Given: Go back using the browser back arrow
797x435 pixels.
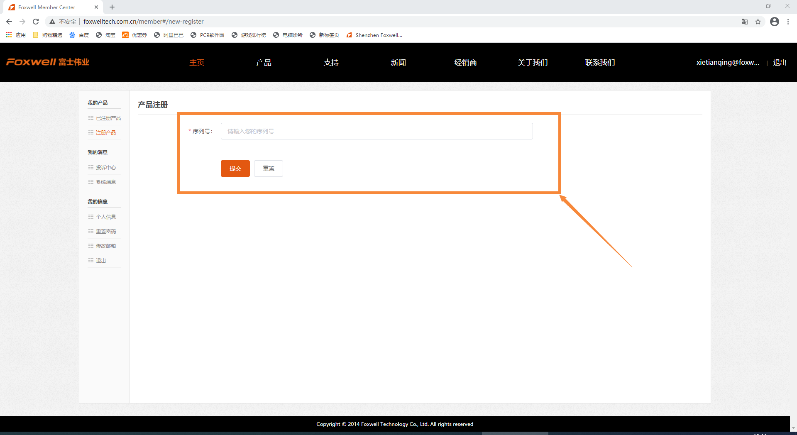Looking at the screenshot, I should (9, 22).
